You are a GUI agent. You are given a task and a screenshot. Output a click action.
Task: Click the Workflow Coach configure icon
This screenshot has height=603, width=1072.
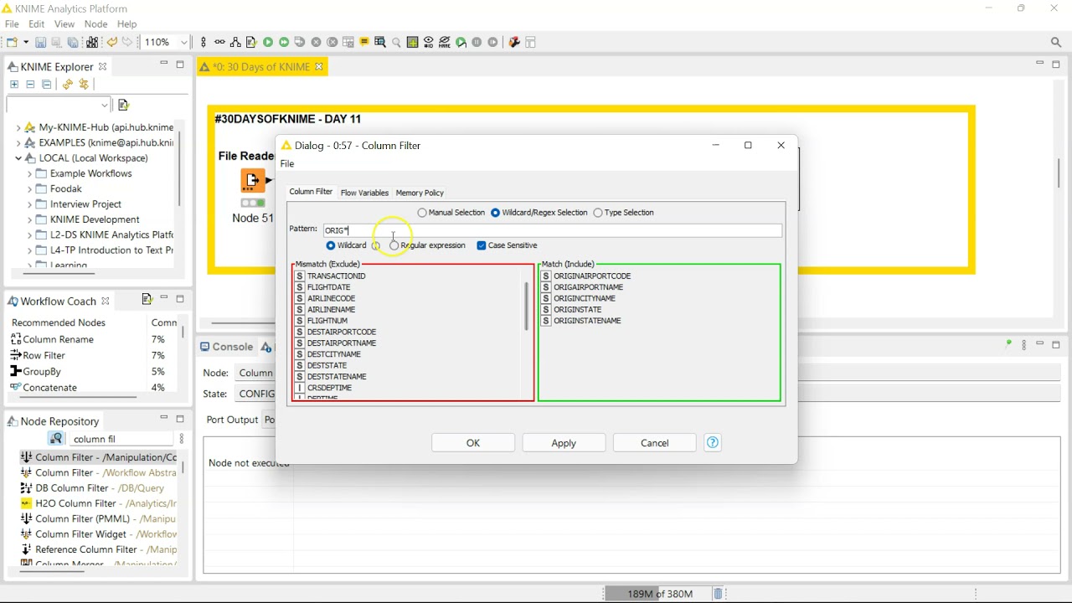pyautogui.click(x=147, y=299)
